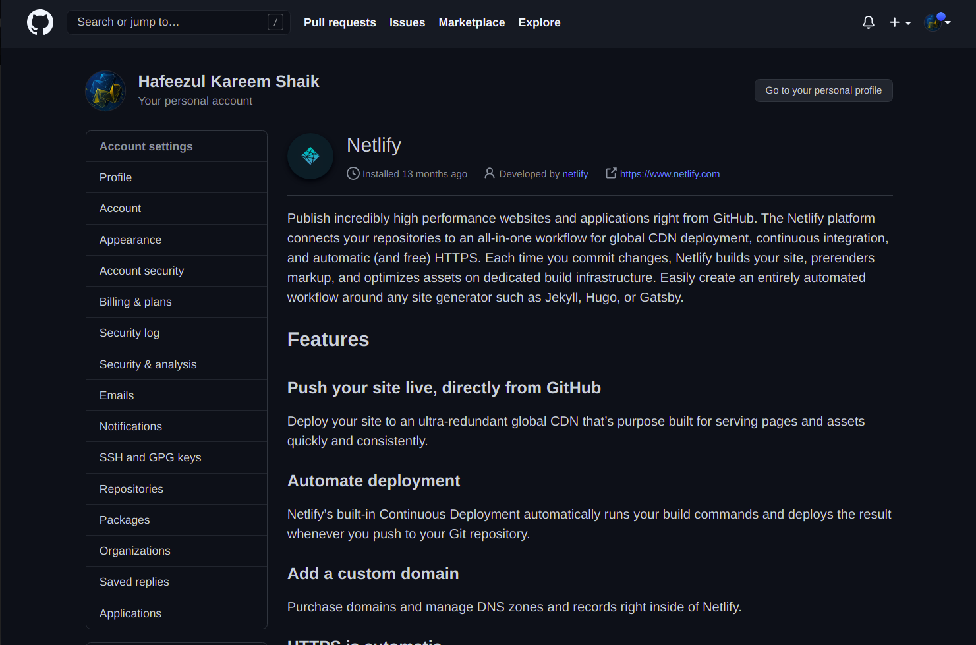
Task: Click Push your site live heading
Action: point(444,388)
